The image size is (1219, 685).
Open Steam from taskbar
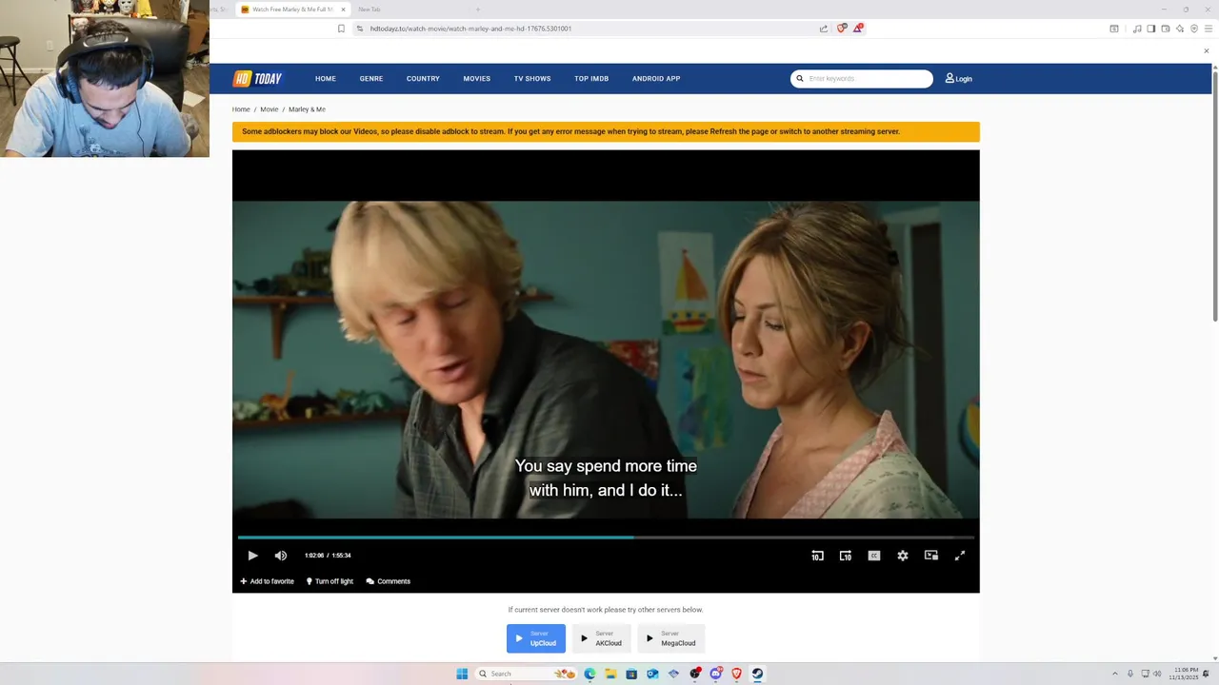(757, 674)
